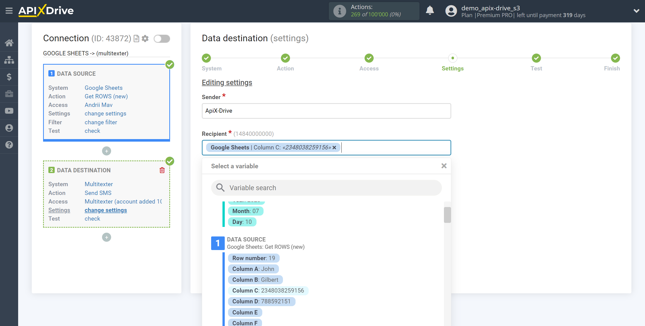
Task: Select Day: 10 variable
Action: (242, 222)
